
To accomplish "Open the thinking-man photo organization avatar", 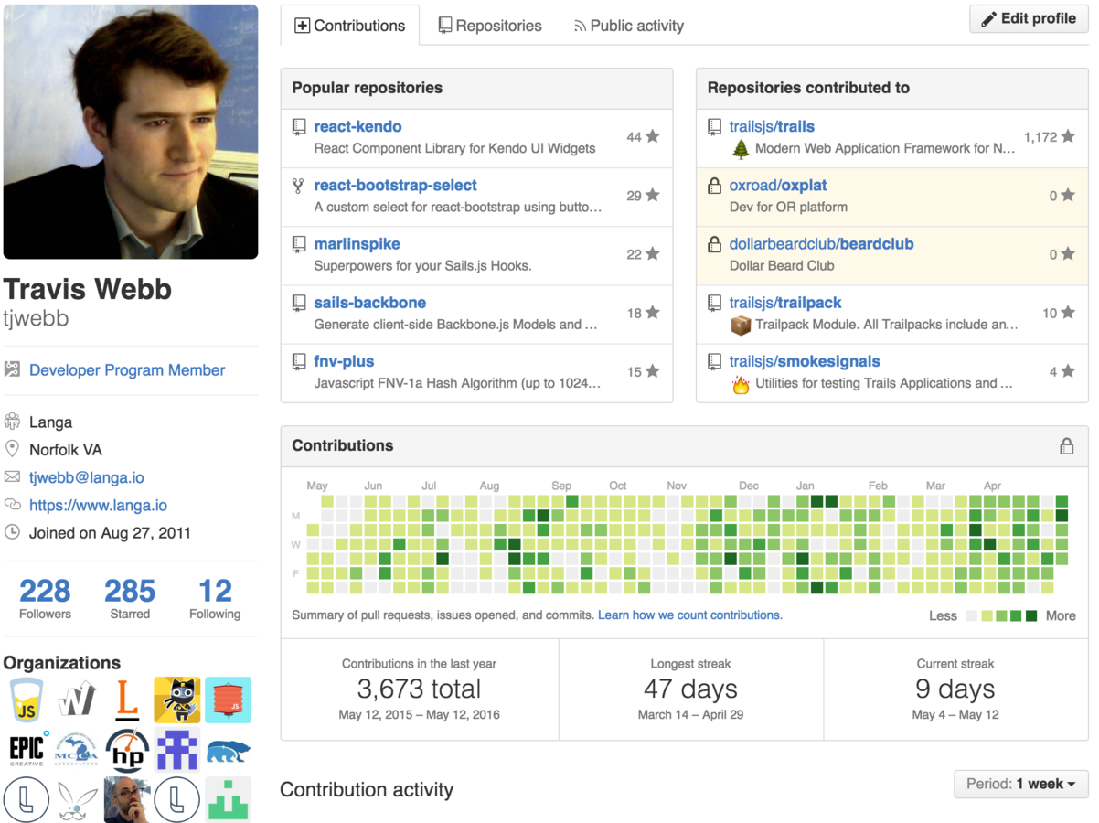I will coord(126,800).
